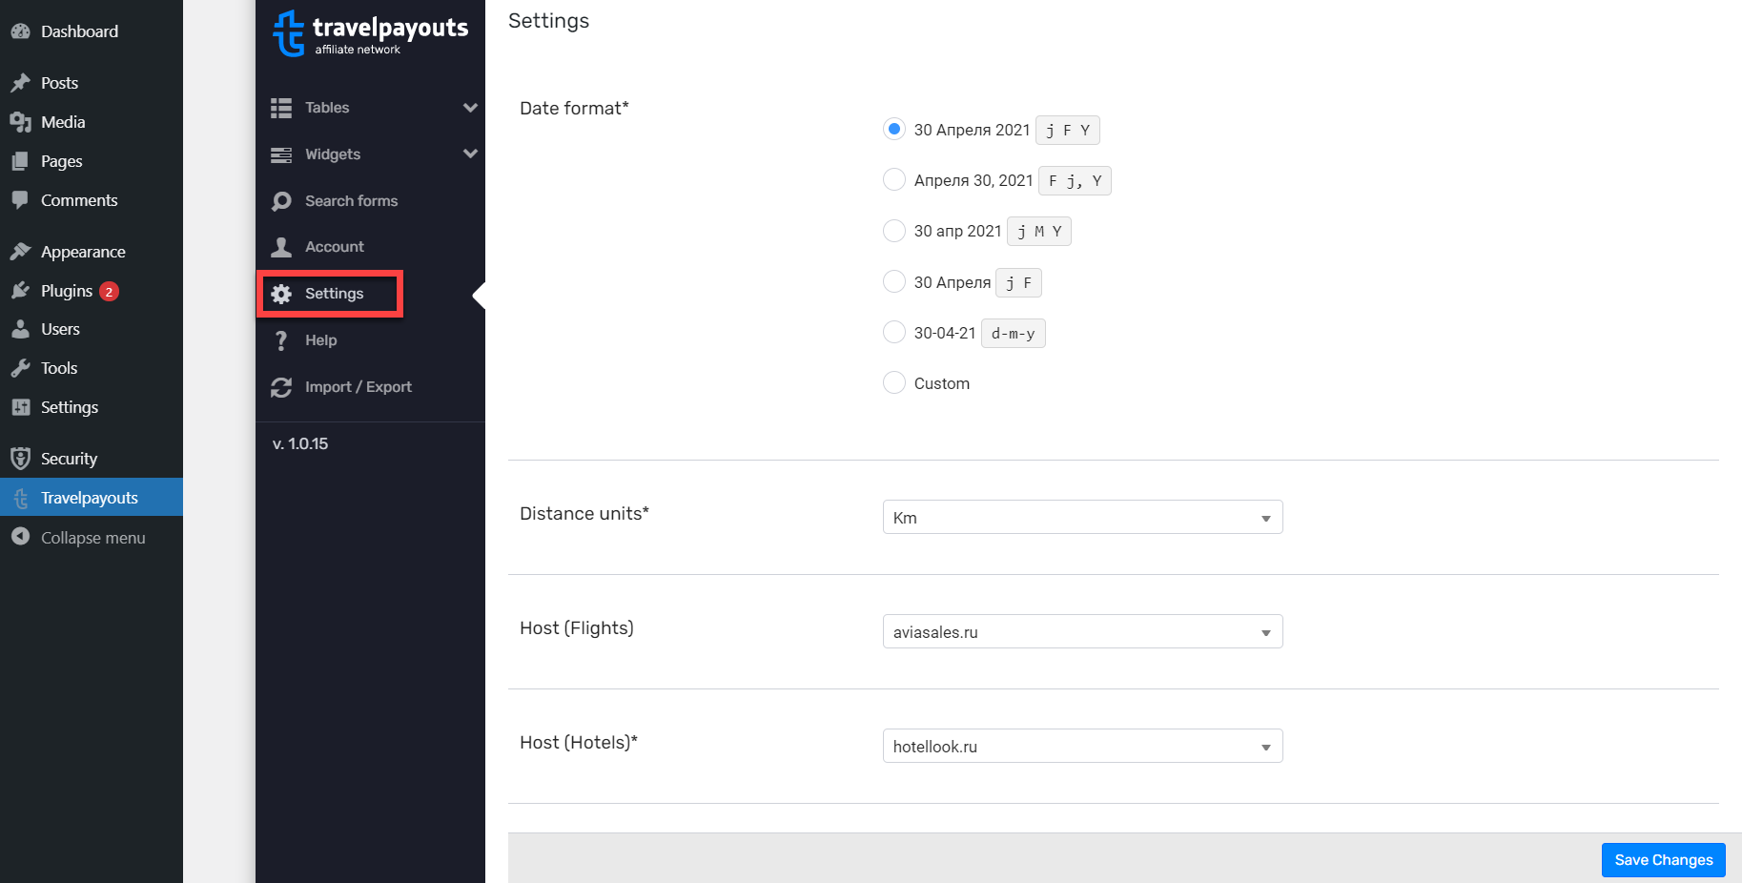Click the Pages icon in sidebar
This screenshot has height=883, width=1742.
pos(20,161)
